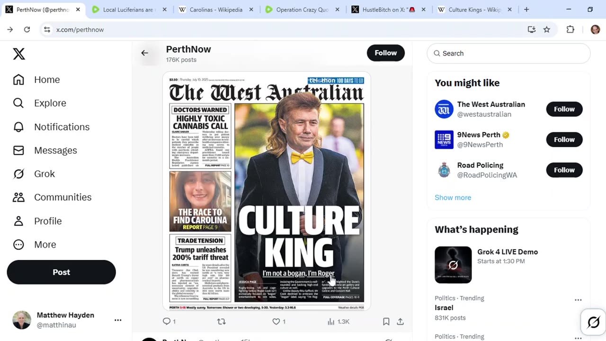
Task: Switch to Carolinas Wikipedia tab
Action: (216, 9)
